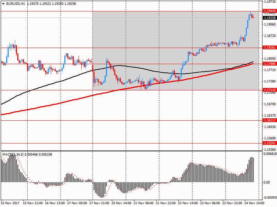Select the 1.17886 red price level label
Viewport: 277px width, 207px height.
pyautogui.click(x=270, y=64)
